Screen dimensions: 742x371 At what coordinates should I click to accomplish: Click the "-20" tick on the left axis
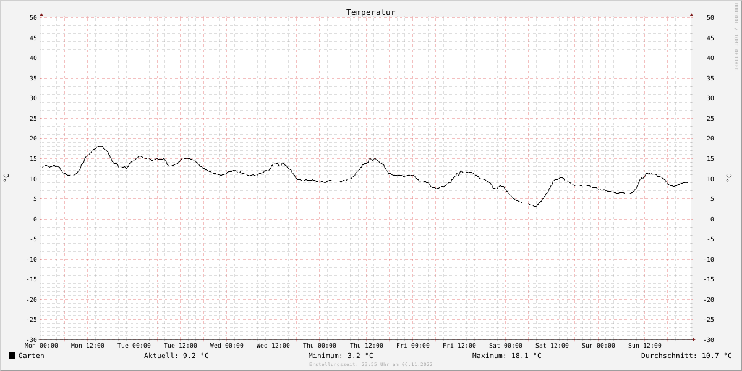tap(32, 299)
